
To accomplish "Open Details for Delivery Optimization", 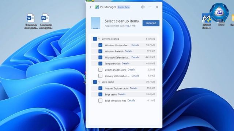I will (x=135, y=76).
